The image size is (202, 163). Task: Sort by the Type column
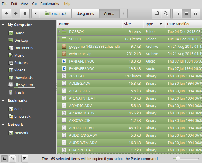(154, 24)
